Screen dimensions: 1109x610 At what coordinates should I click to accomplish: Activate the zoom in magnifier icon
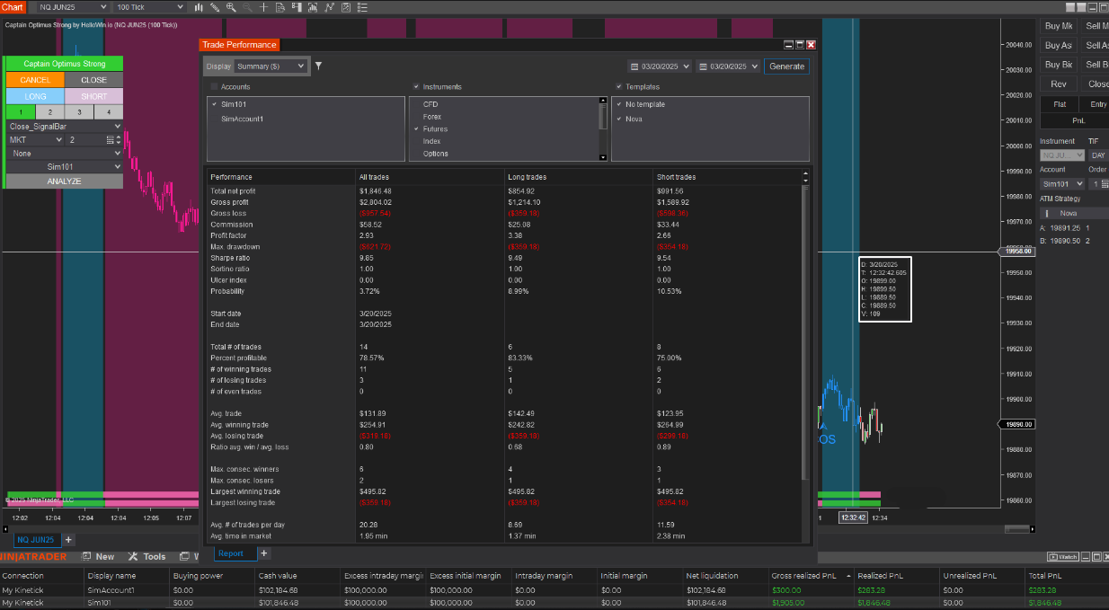pos(231,7)
